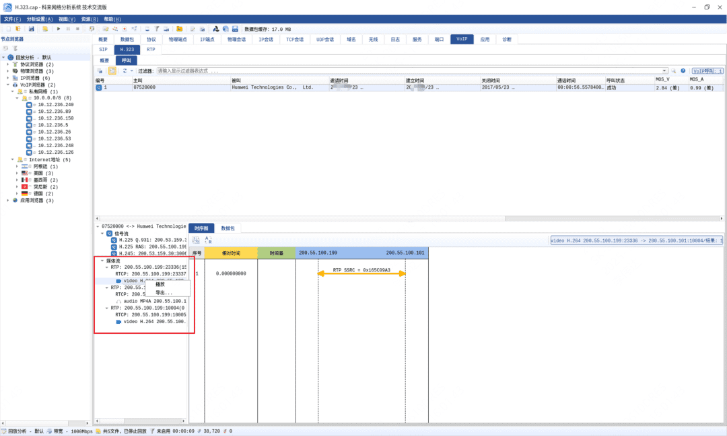Switch to the RTP sub-tab
This screenshot has height=436, width=727.
point(151,49)
